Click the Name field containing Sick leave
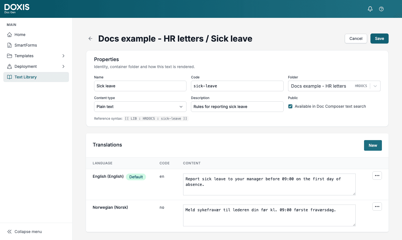Viewport: 402px width, 240px height. tap(140, 86)
